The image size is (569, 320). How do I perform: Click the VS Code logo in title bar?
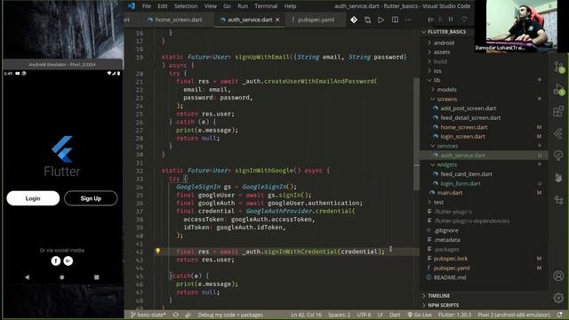coord(132,6)
